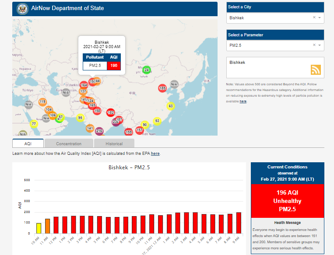Clear the selected city Bishkek
Image resolution: width=334 pixels, height=255 pixels.
pyautogui.click(x=314, y=18)
